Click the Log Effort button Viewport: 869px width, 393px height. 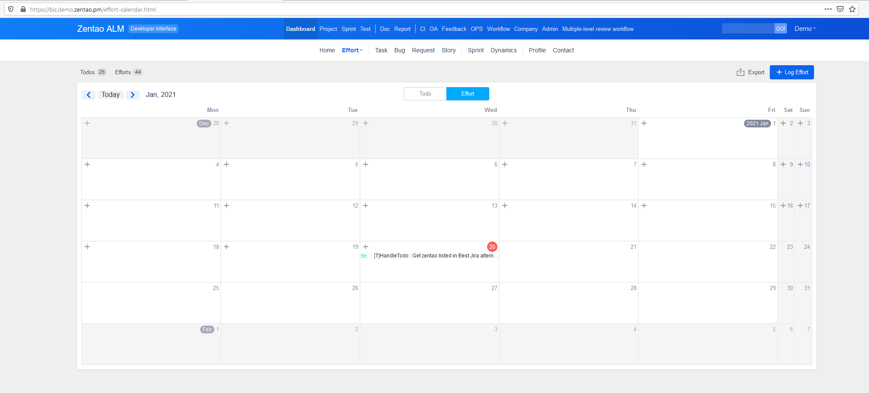(x=792, y=73)
